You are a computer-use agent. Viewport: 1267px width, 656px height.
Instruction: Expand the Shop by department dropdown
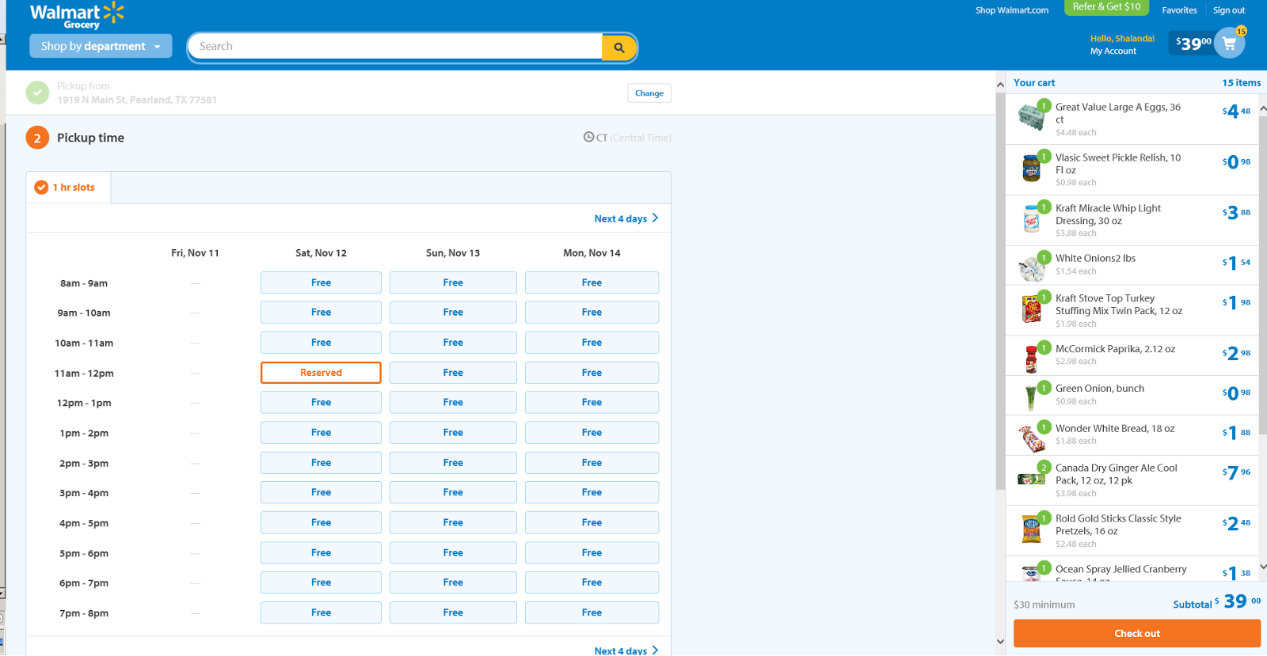(101, 46)
